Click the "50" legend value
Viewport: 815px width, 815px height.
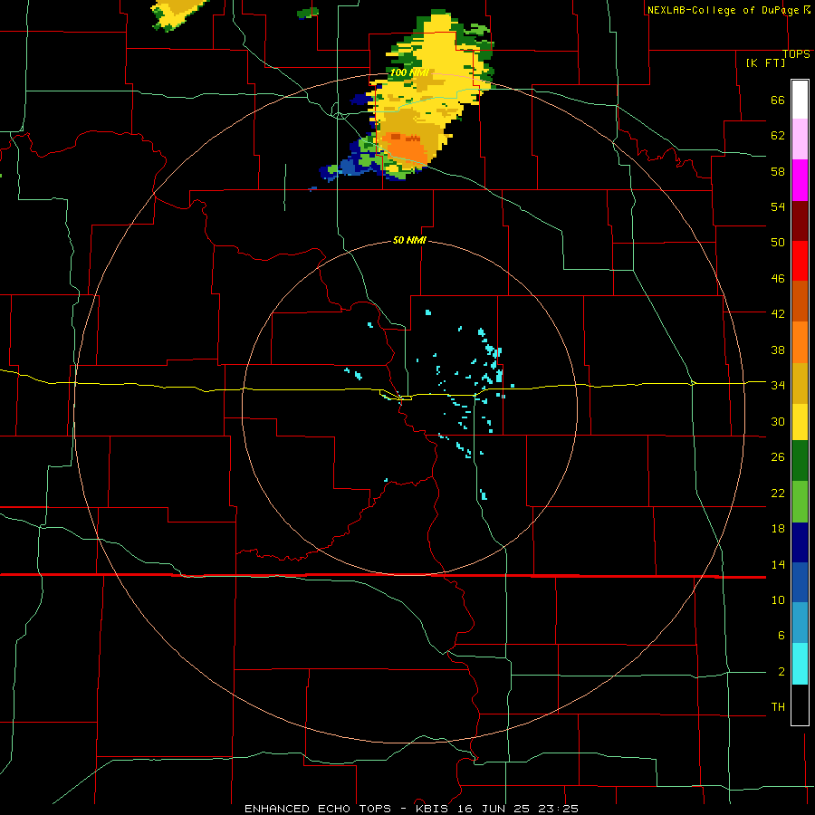pyautogui.click(x=778, y=242)
